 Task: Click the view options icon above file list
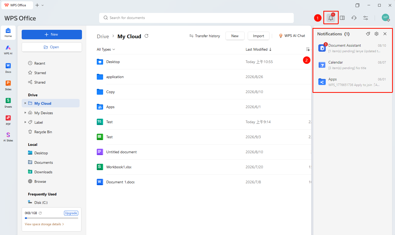click(308, 49)
